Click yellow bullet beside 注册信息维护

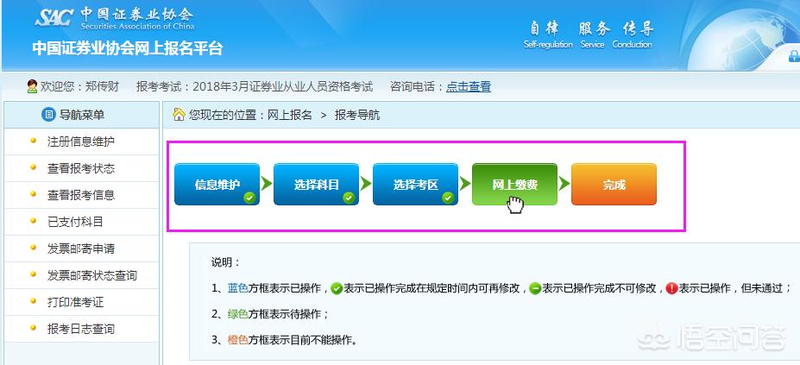[x=33, y=141]
